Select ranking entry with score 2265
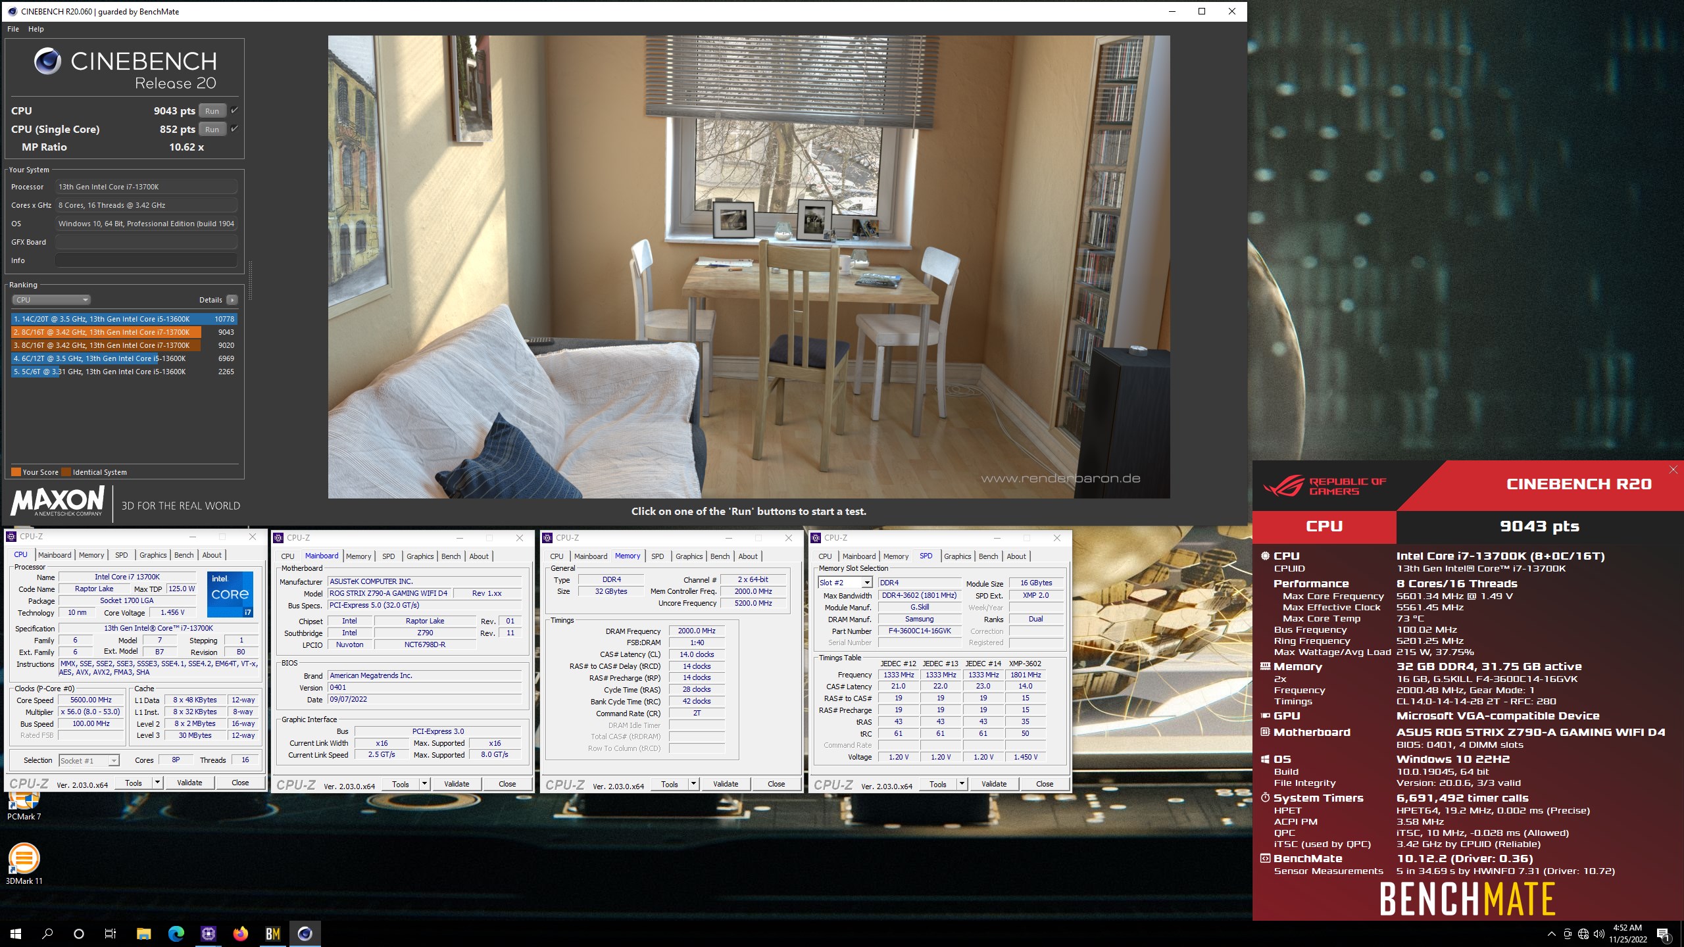 point(124,372)
